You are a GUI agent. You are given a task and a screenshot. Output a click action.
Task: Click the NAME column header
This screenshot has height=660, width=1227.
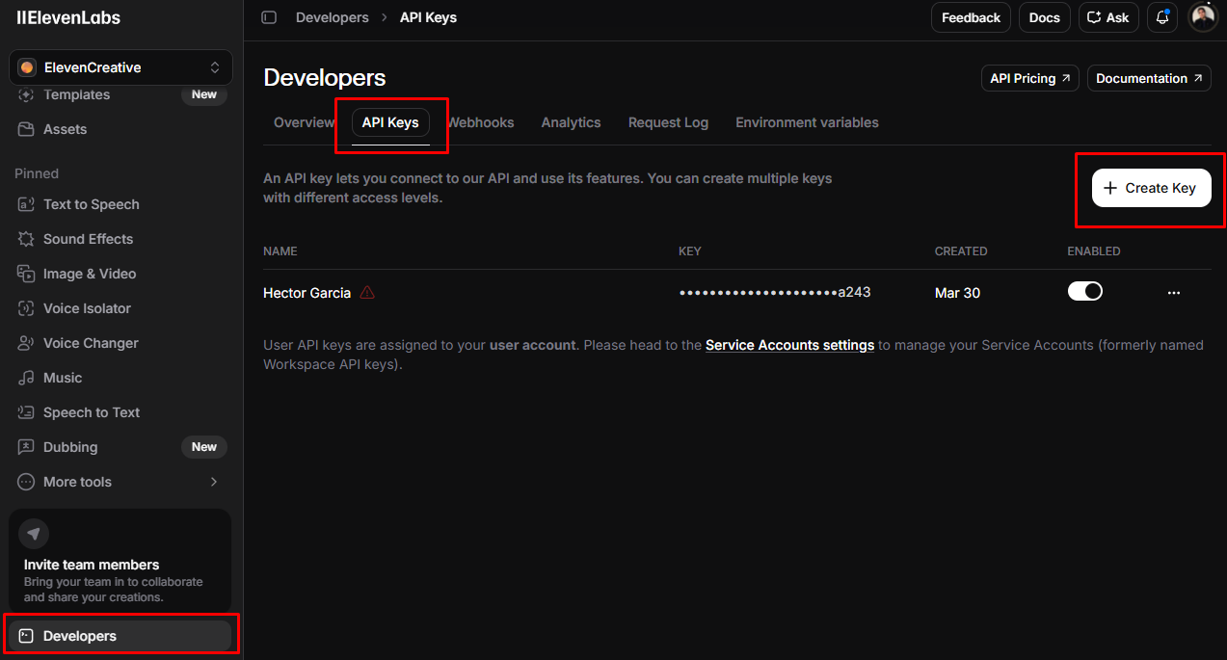pos(280,251)
